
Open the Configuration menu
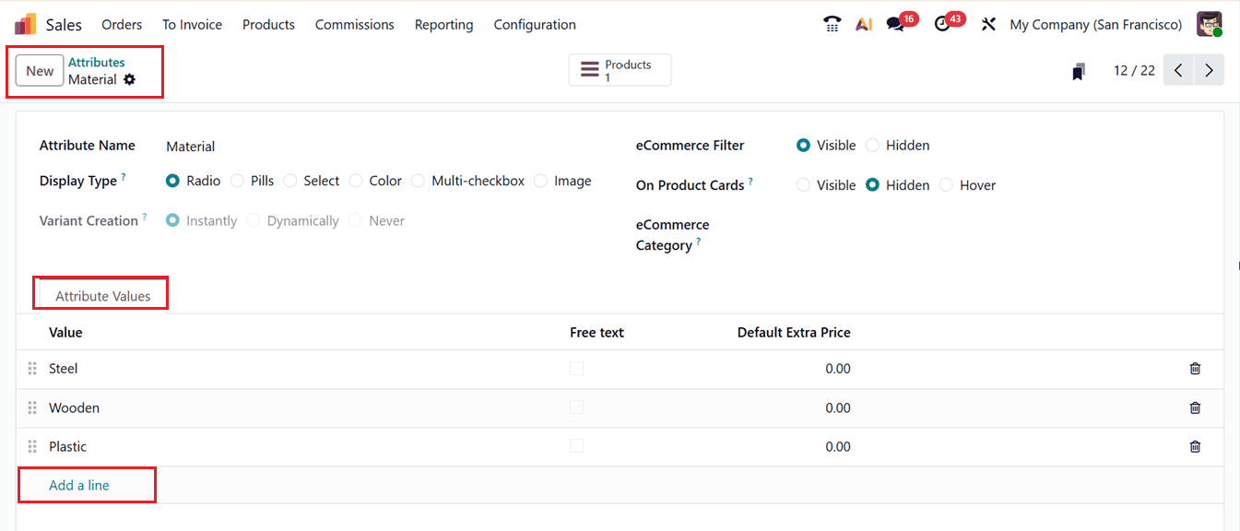[x=535, y=24]
